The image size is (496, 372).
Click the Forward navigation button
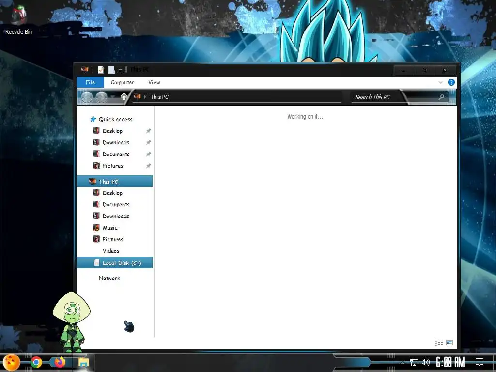[101, 97]
